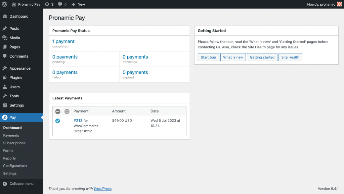The height and width of the screenshot is (194, 344).
Task: Open the comments bubble in admin bar
Action: point(60,4)
